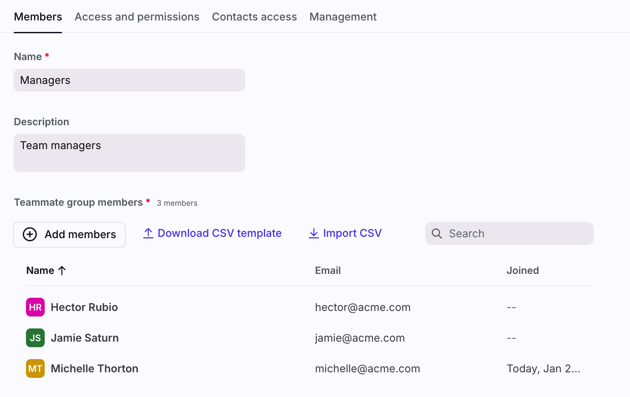The height and width of the screenshot is (397, 630).
Task: Click the sort arrow next to Name column
Action: (x=62, y=270)
